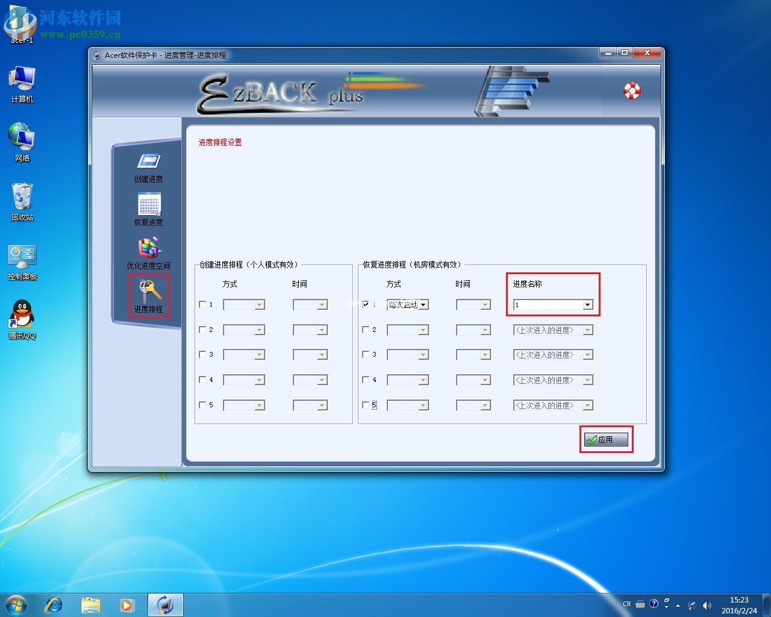This screenshot has width=771, height=617.
Task: Open the 每次启动 method dropdown
Action: click(423, 305)
